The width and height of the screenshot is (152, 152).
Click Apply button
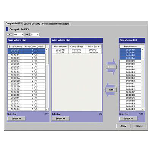coord(123,126)
